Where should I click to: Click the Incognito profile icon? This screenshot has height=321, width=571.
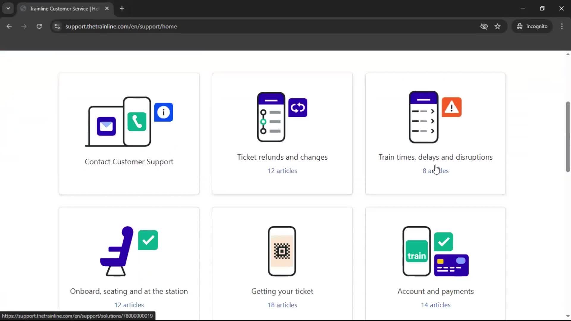pos(519,26)
